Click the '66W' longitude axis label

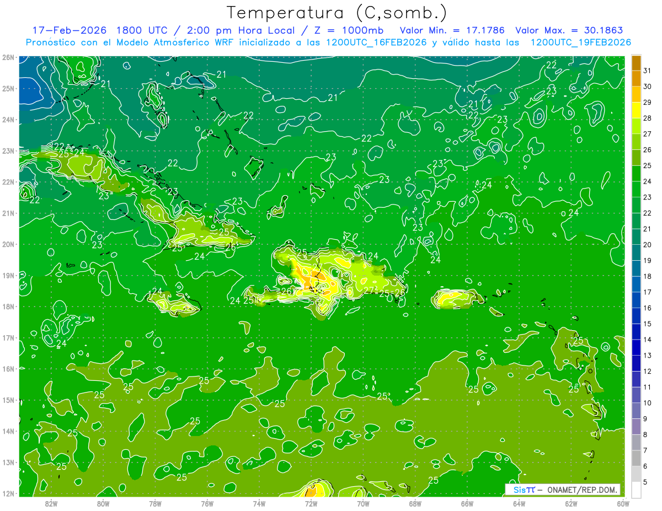click(467, 503)
